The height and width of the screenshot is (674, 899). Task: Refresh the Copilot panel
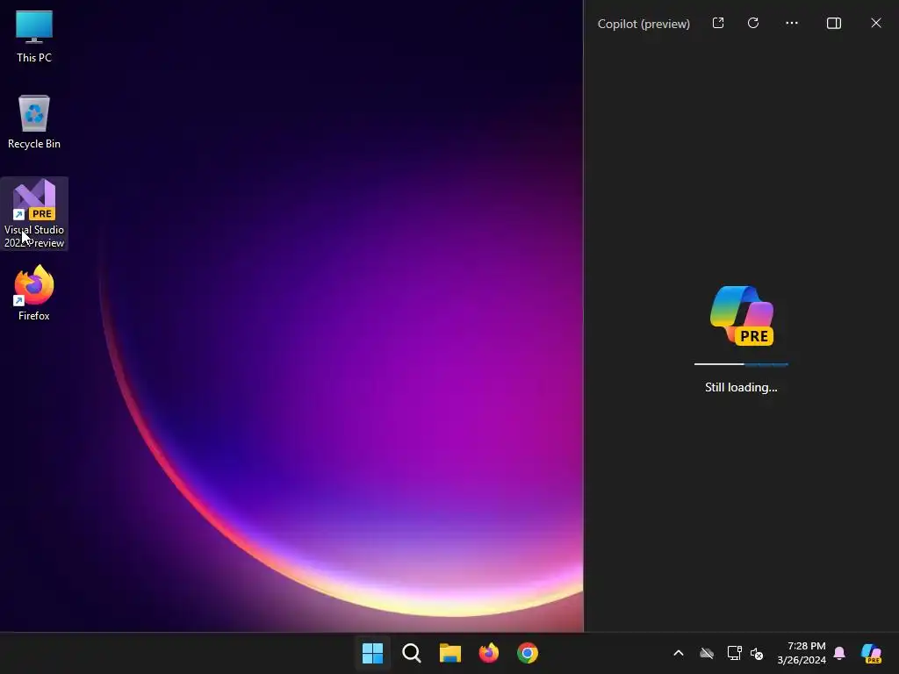(753, 23)
